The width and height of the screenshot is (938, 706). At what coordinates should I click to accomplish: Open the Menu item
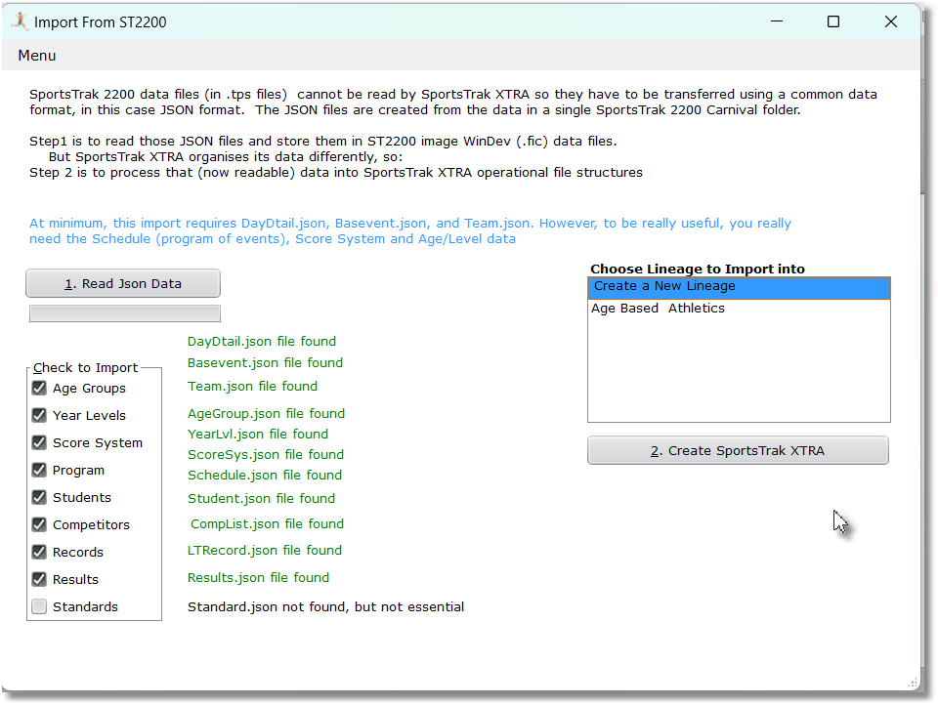(37, 56)
